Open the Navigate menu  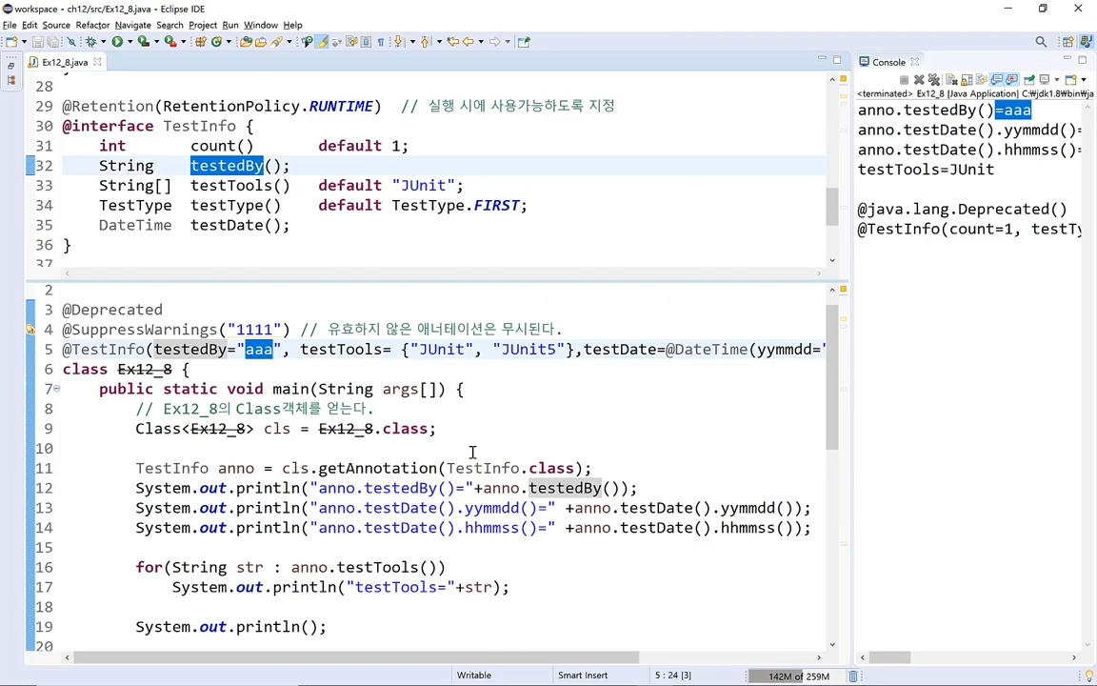[x=133, y=25]
